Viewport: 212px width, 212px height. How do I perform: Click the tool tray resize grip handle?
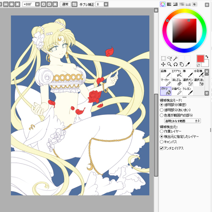pos(184,97)
